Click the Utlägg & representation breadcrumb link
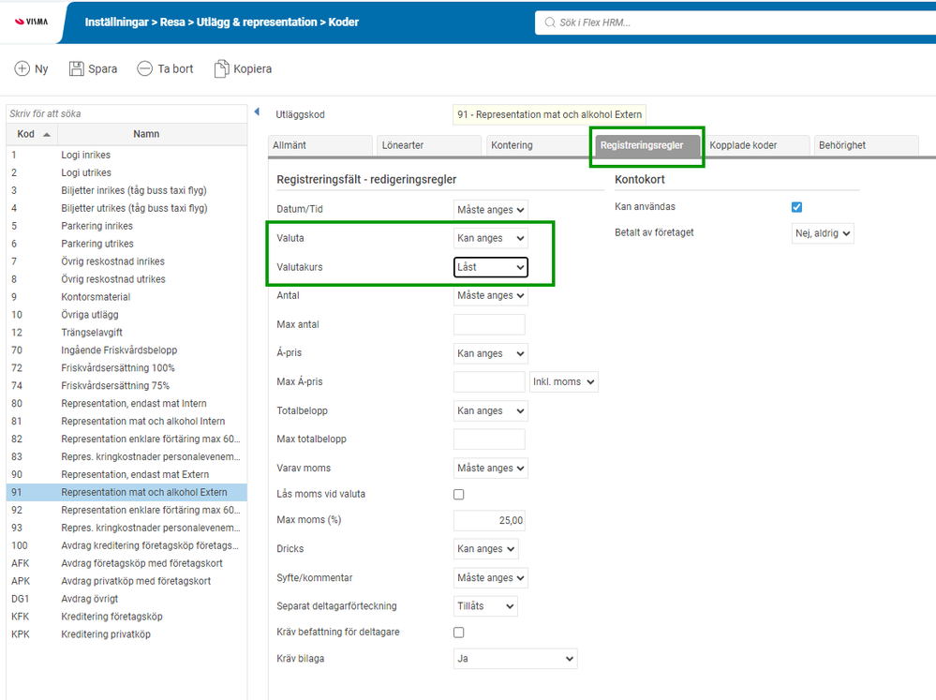The height and width of the screenshot is (700, 936). (257, 22)
